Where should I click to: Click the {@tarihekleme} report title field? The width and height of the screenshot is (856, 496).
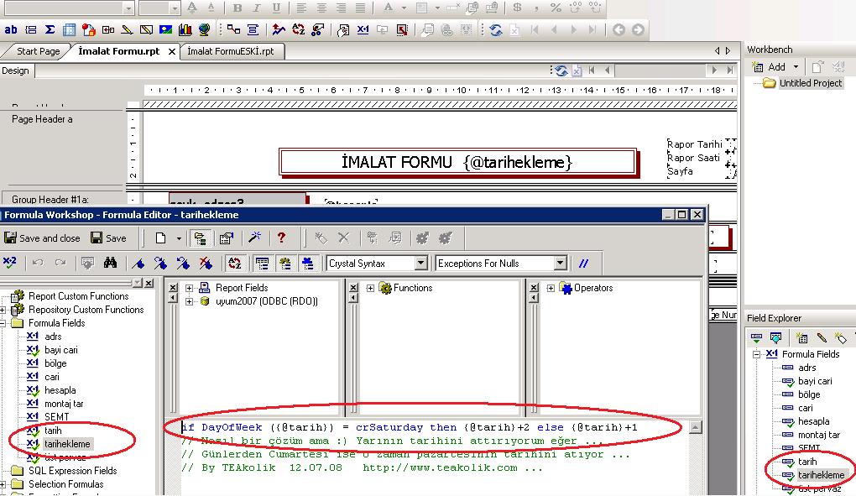(x=517, y=162)
